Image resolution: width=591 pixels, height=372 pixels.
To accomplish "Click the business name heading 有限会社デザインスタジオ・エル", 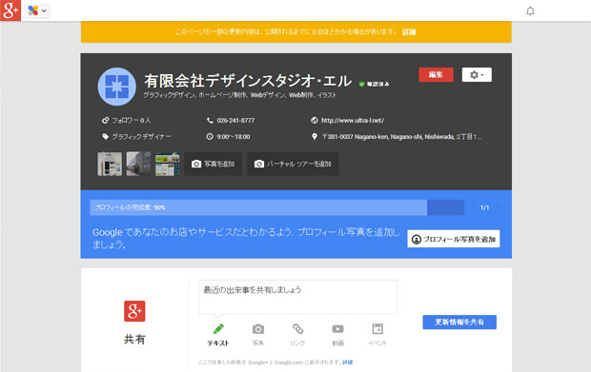I will click(248, 81).
